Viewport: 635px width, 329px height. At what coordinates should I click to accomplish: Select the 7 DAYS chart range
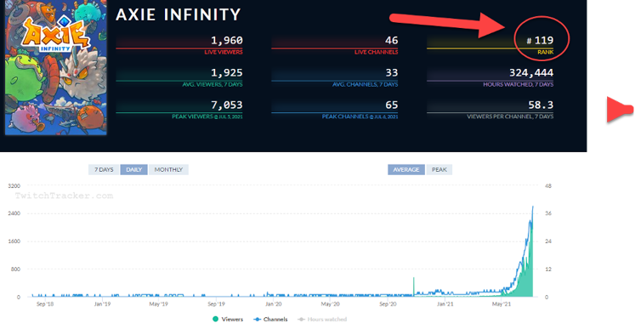click(x=104, y=169)
